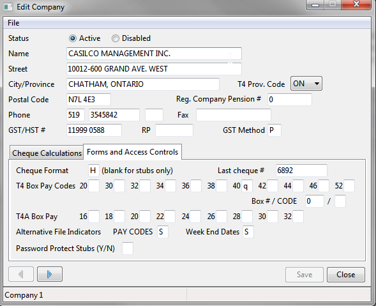
Task: Click the Edit Company window icon
Action: point(8,7)
